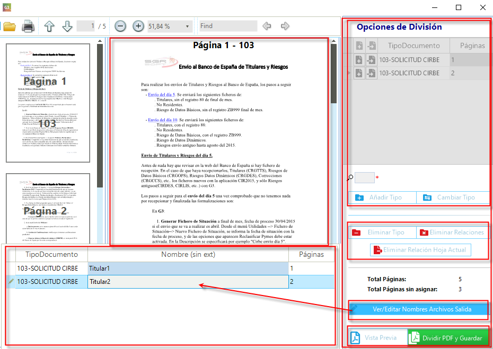Click the Cambiar Tipo button
This screenshot has height=349, width=493.
click(x=453, y=198)
